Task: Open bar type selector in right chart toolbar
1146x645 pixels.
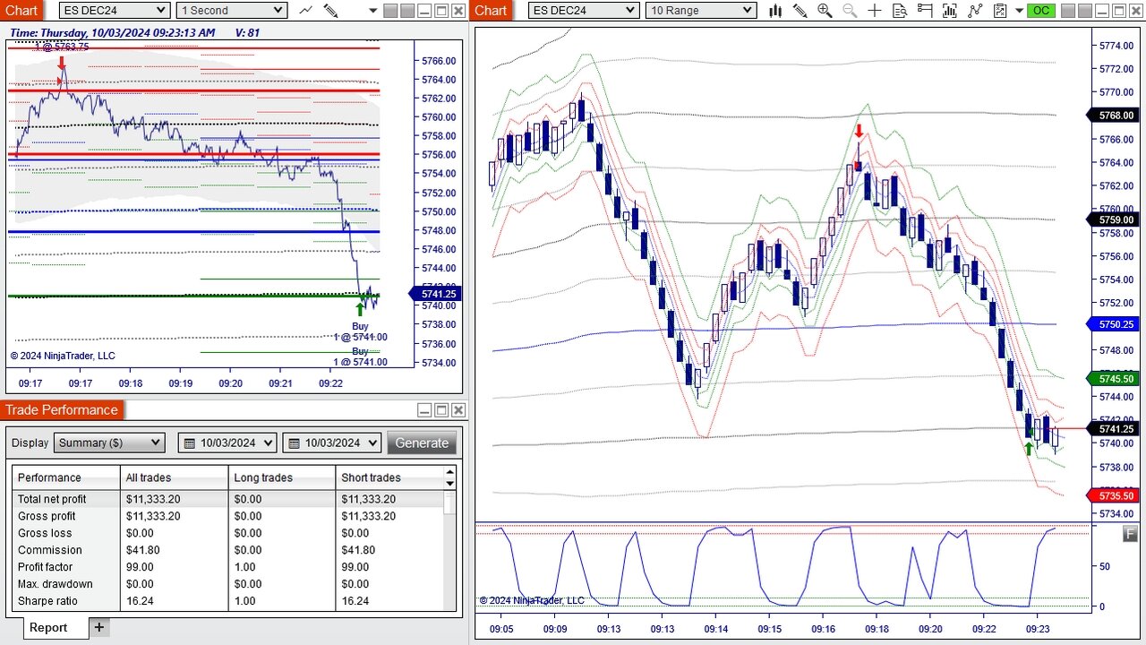Action: coord(775,11)
